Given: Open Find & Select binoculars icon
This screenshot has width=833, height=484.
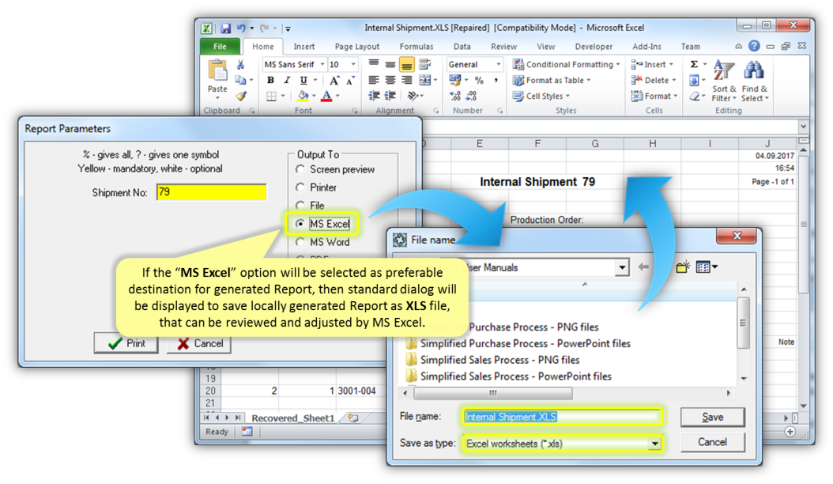Looking at the screenshot, I should pos(755,81).
